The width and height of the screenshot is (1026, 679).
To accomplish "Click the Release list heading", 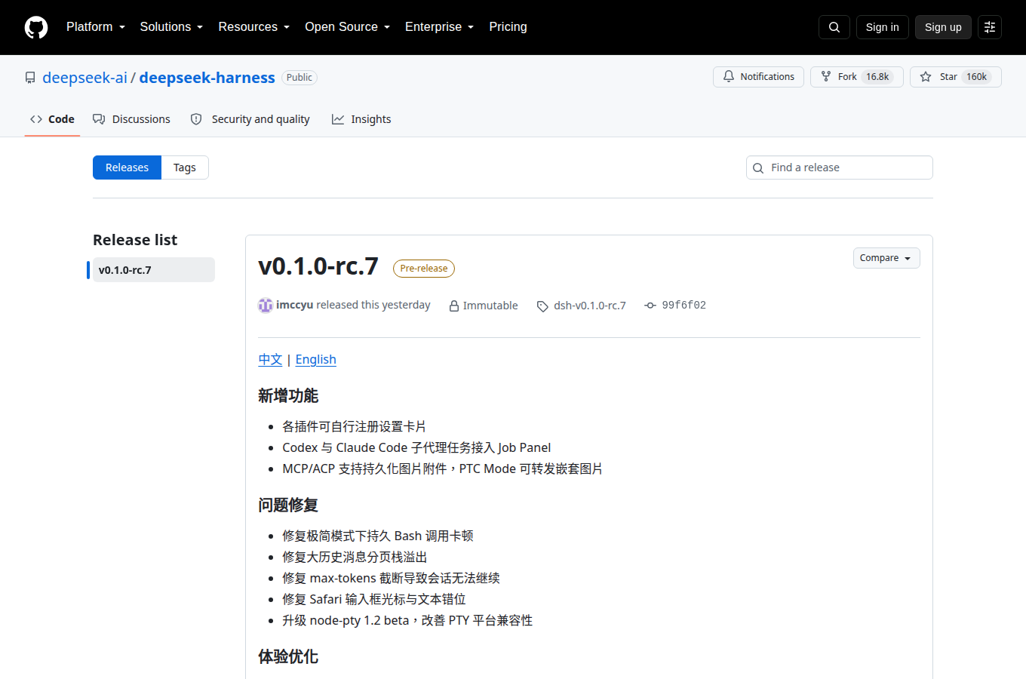I will pos(135,240).
